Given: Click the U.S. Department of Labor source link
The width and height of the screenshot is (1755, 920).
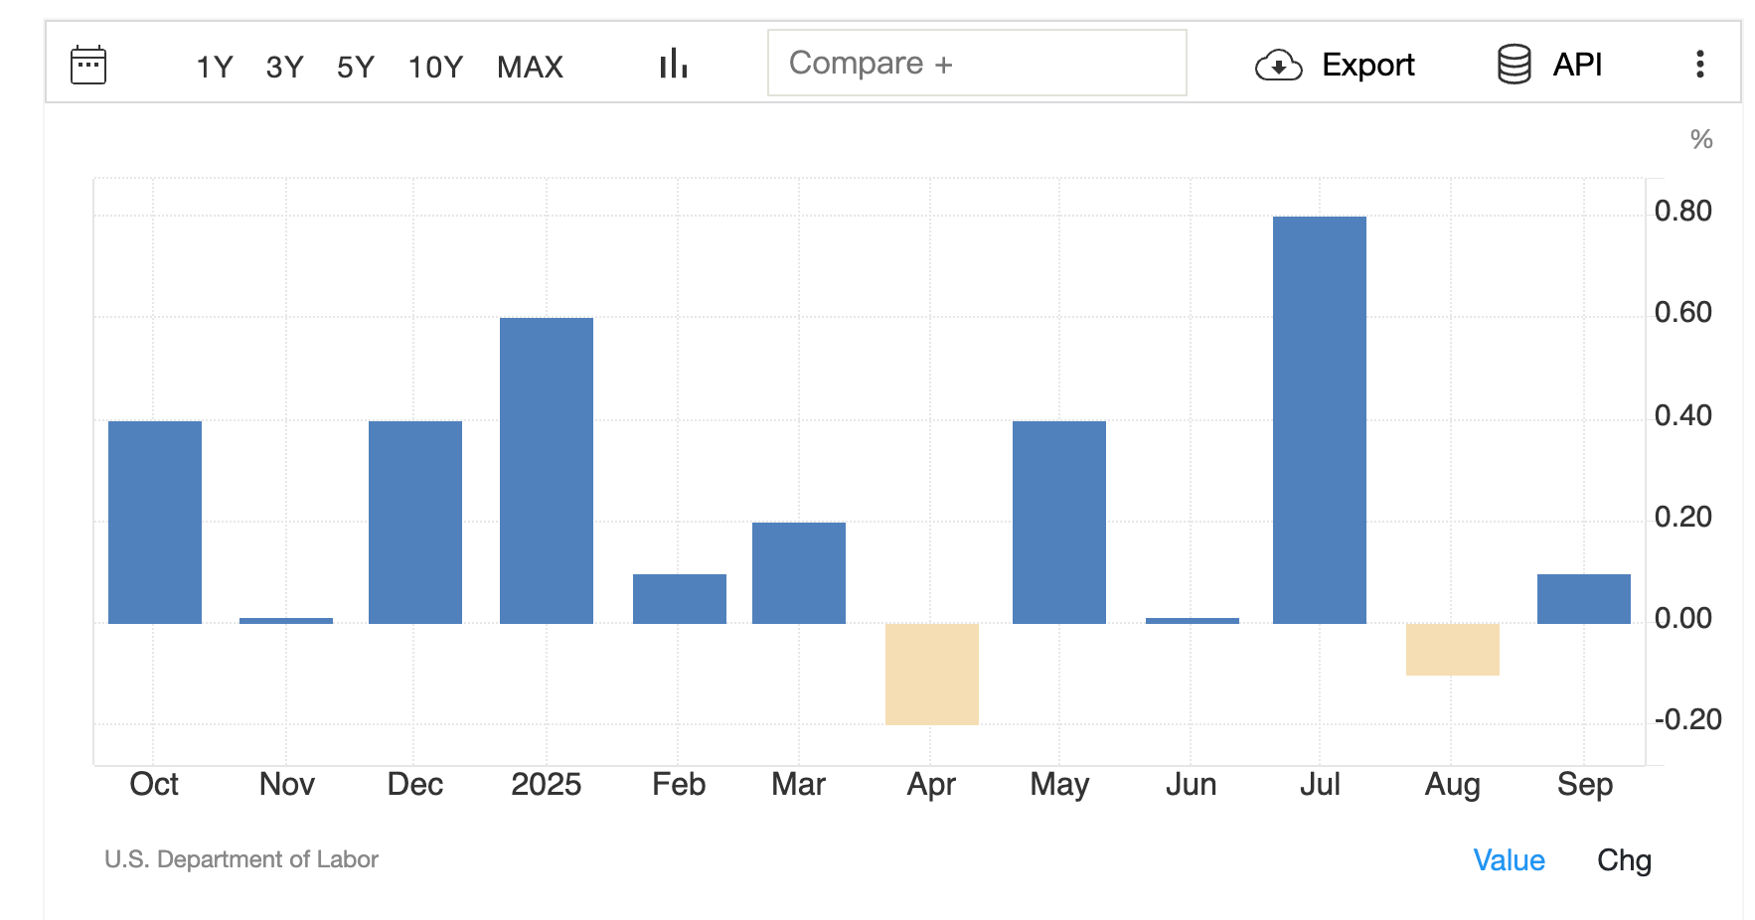Looking at the screenshot, I should [241, 859].
